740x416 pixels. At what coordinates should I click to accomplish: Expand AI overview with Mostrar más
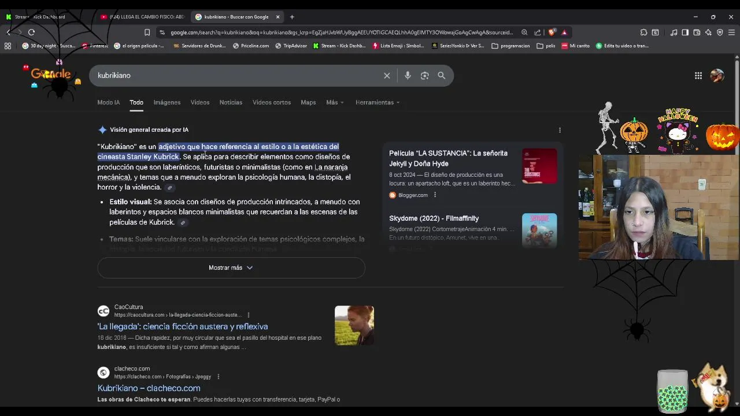pos(231,268)
